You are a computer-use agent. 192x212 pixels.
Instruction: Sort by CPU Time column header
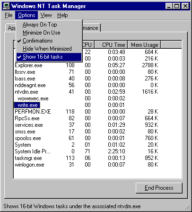[x=111, y=45]
